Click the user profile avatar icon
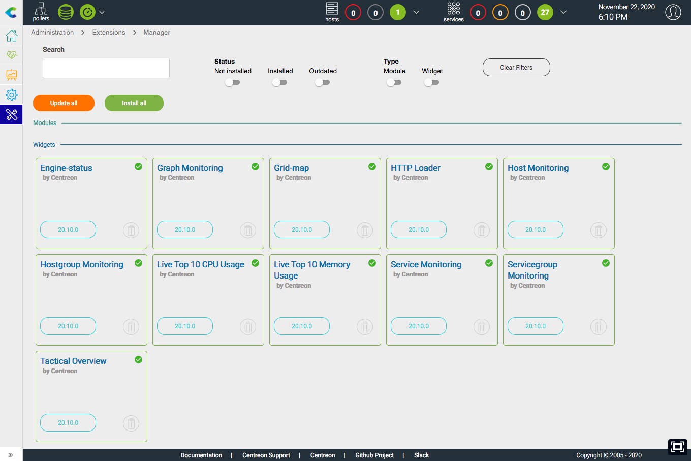The width and height of the screenshot is (691, 461). click(673, 12)
